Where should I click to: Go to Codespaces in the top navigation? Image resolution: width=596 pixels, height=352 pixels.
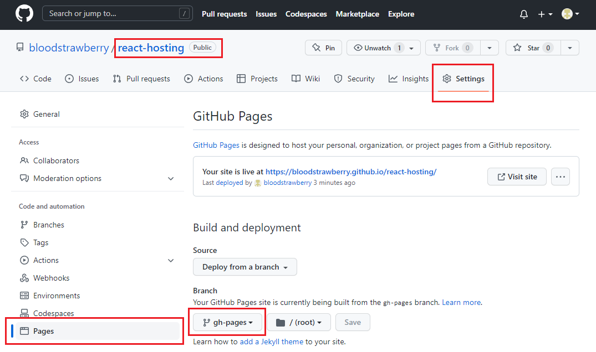coord(306,14)
